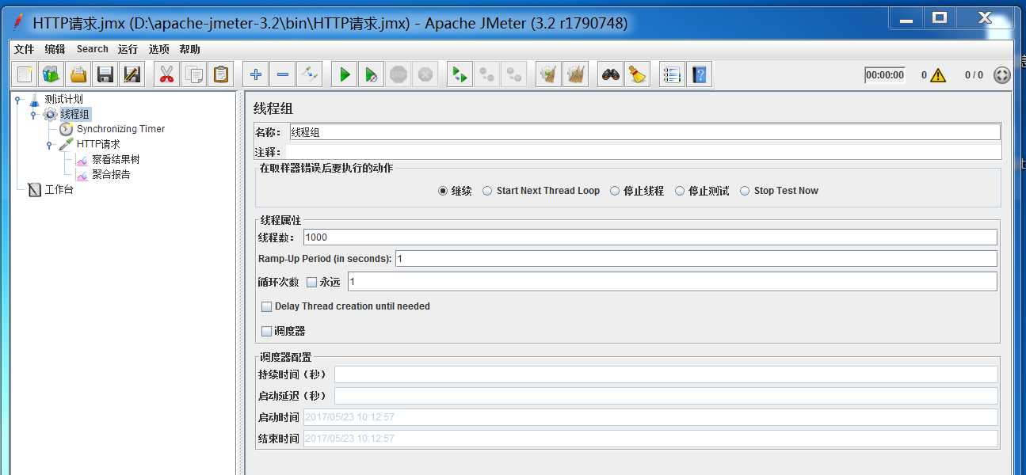Image resolution: width=1026 pixels, height=475 pixels.
Task: Click the 线程数 field showing 1000
Action: 650,237
